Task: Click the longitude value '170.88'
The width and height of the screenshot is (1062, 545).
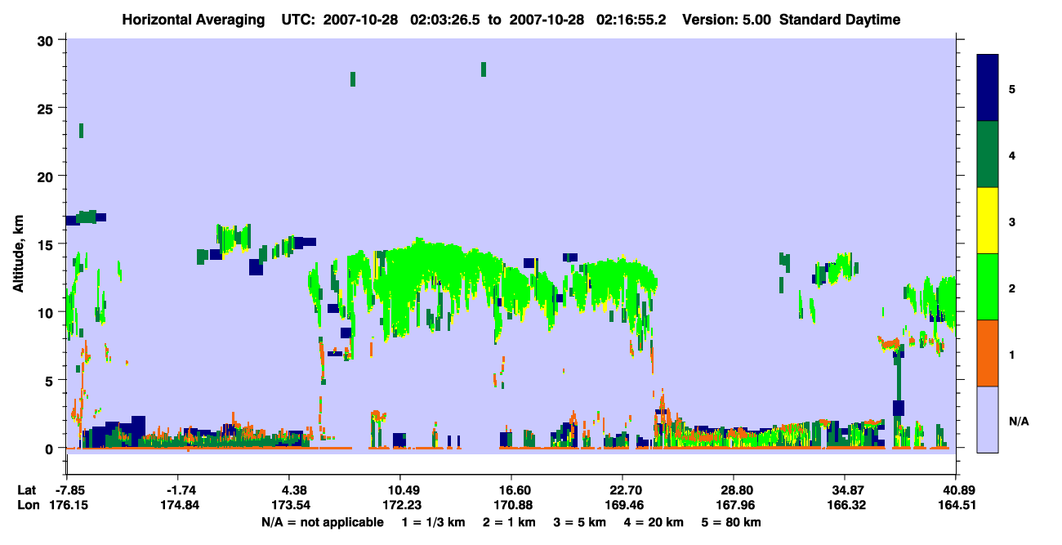Action: (514, 506)
